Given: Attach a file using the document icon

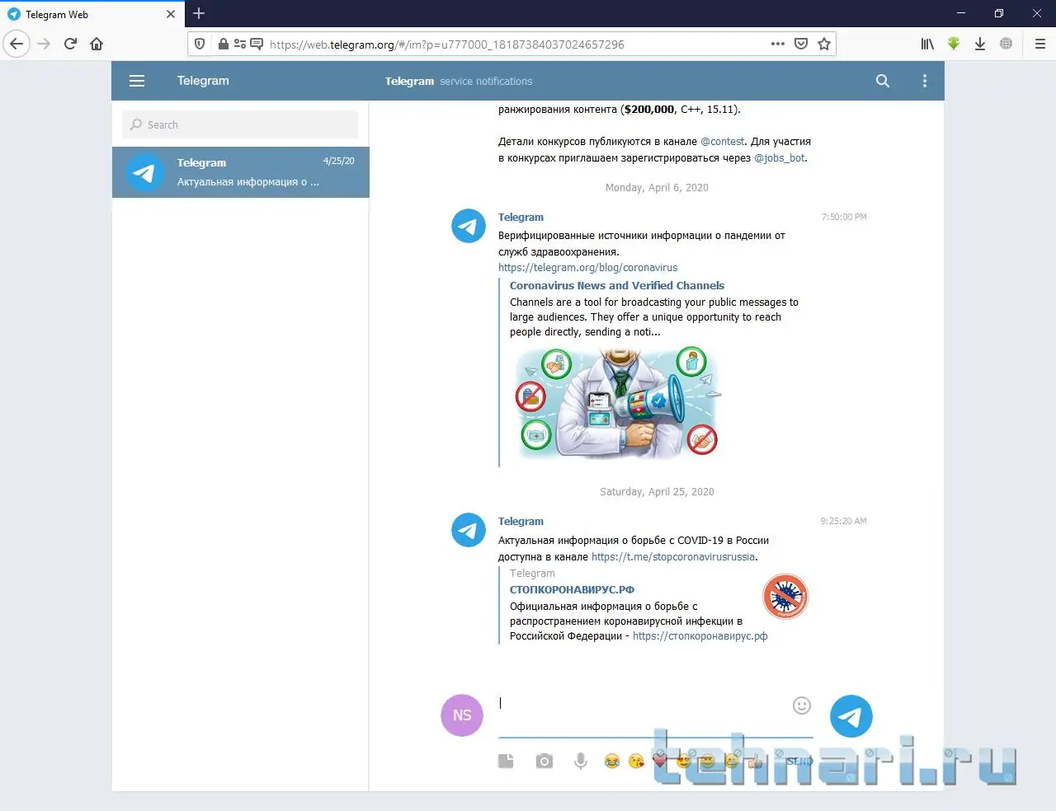Looking at the screenshot, I should [x=506, y=761].
